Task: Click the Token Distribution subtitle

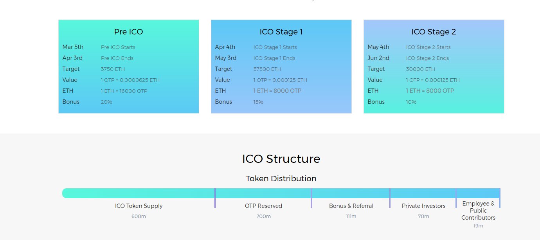Action: click(x=281, y=179)
